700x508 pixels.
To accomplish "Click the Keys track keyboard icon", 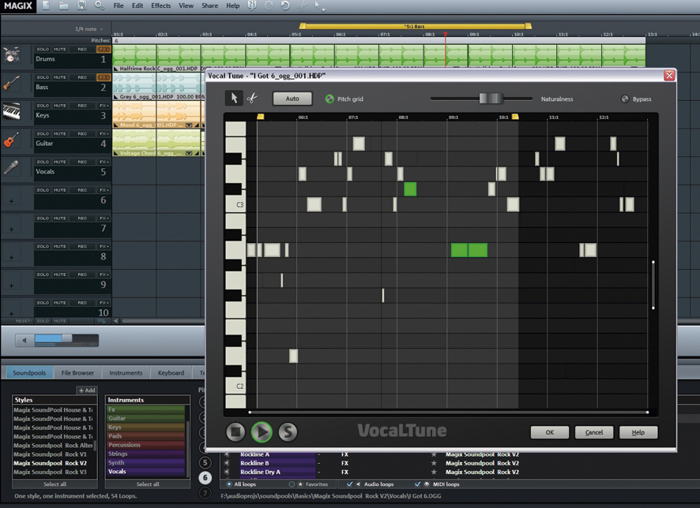I will 11,111.
